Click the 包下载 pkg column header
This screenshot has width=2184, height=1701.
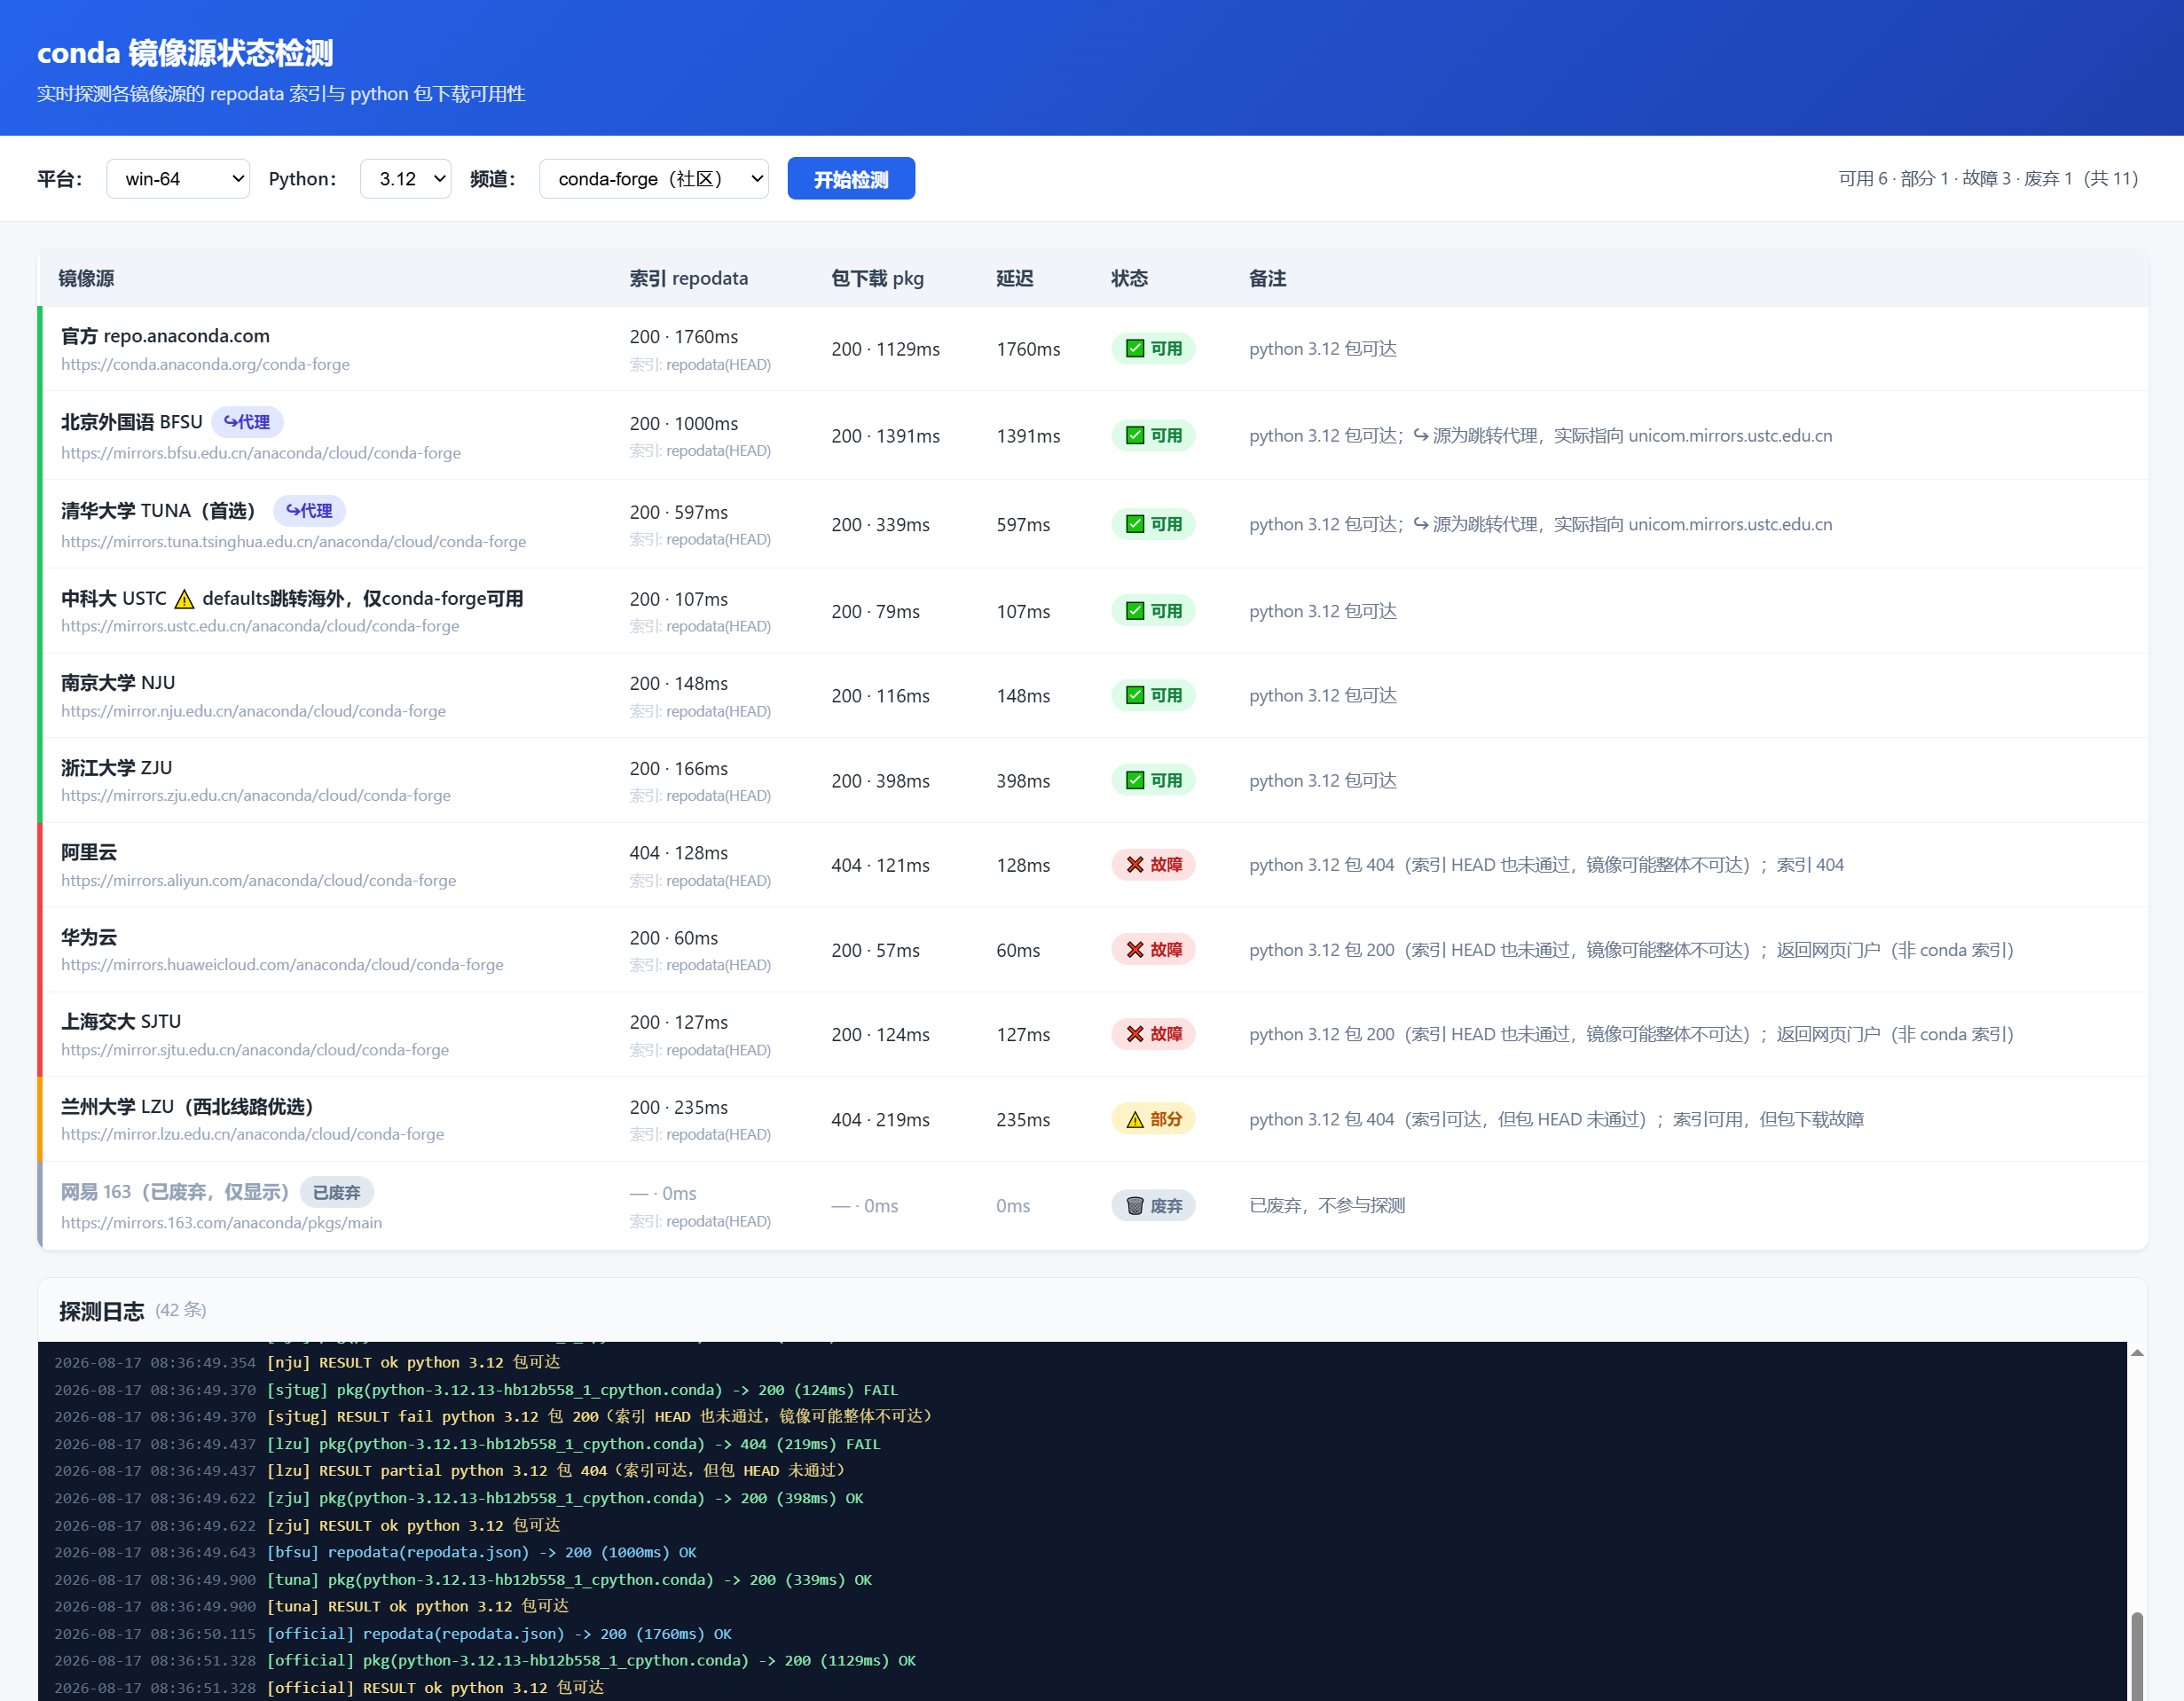(x=877, y=279)
